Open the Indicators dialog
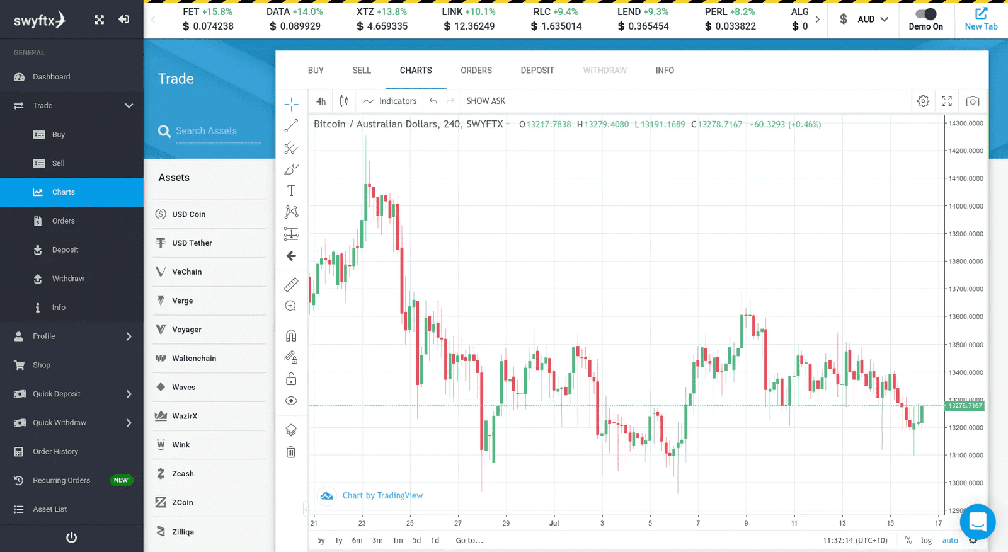This screenshot has width=1008, height=552. [x=390, y=101]
